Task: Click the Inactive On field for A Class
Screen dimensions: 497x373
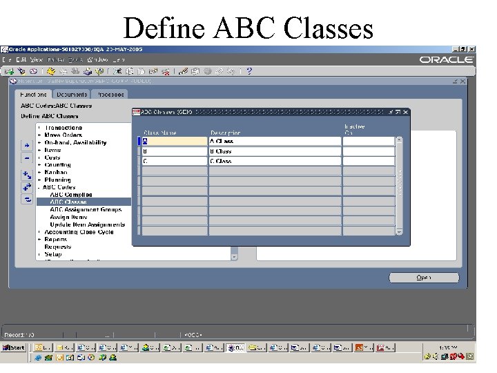Action: point(369,141)
